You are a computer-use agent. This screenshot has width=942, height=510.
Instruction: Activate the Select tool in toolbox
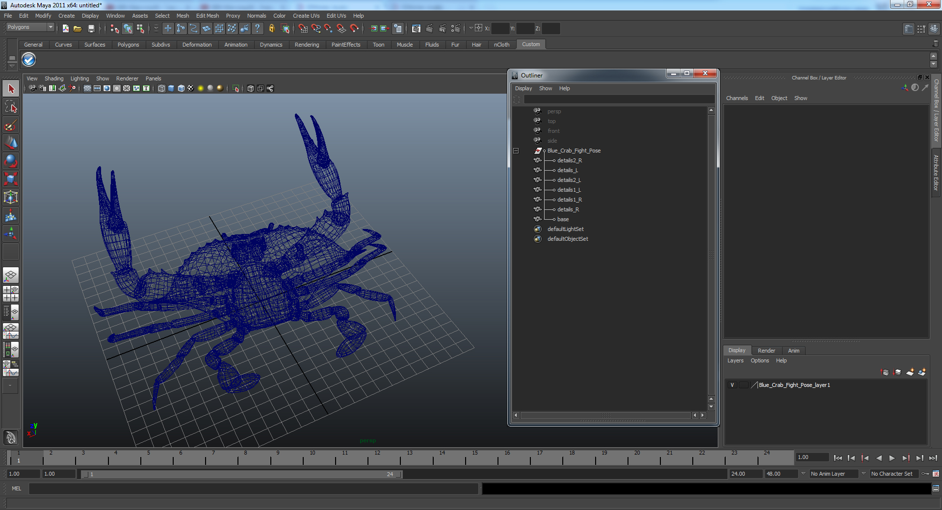[x=11, y=89]
